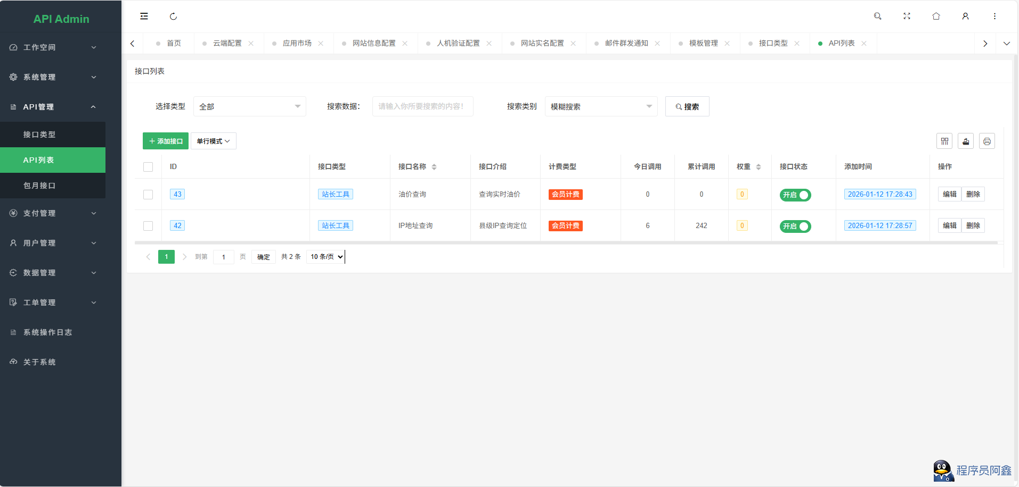Screen dimensions: 1019x487
Task: Collapse the sidebar with the menu icon
Action: click(144, 16)
